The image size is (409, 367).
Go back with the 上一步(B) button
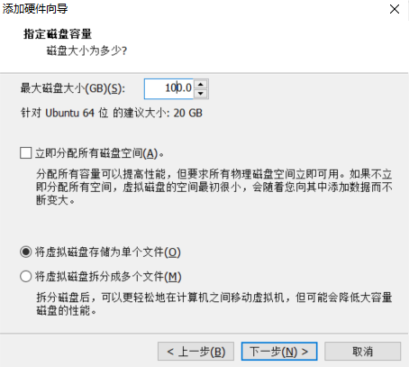(x=195, y=351)
